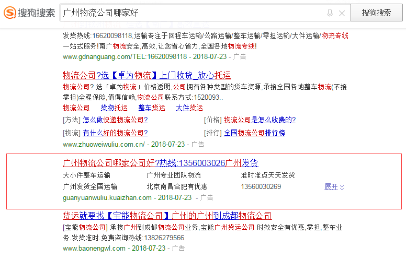Click text 北京南昌合肥有优惠
The width and height of the screenshot is (406, 259).
(177, 186)
